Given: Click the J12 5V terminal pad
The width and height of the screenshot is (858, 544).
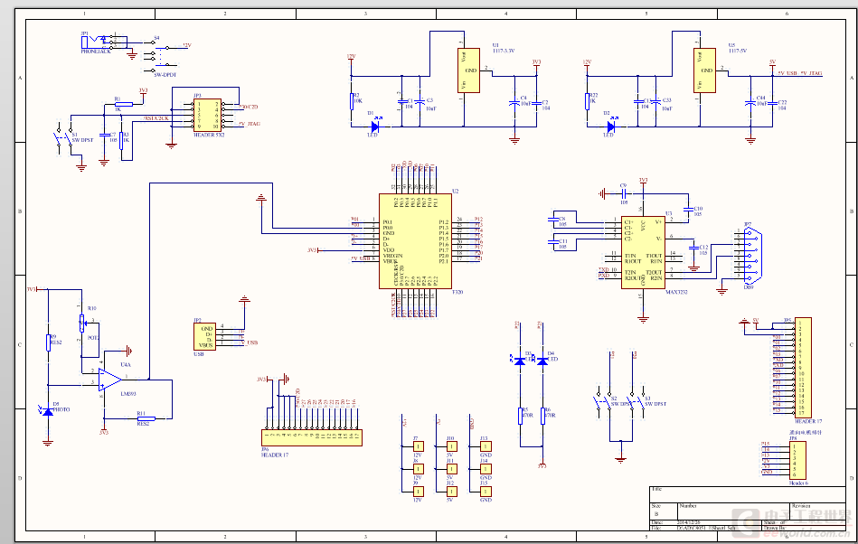Looking at the screenshot, I should coord(451,492).
